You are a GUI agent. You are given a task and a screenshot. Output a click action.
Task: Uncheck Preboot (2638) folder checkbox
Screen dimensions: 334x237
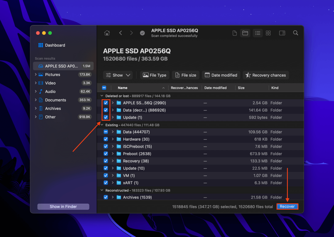(x=106, y=154)
